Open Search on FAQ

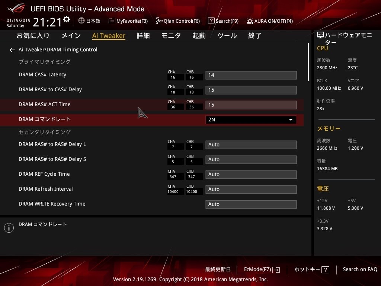point(360,269)
